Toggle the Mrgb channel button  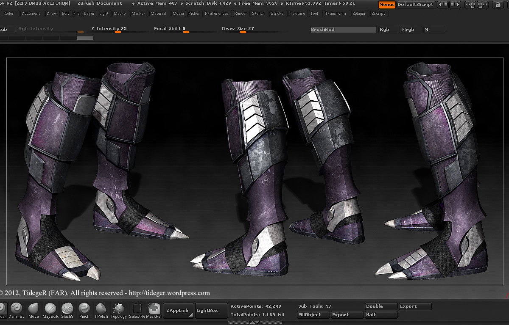click(x=411, y=30)
